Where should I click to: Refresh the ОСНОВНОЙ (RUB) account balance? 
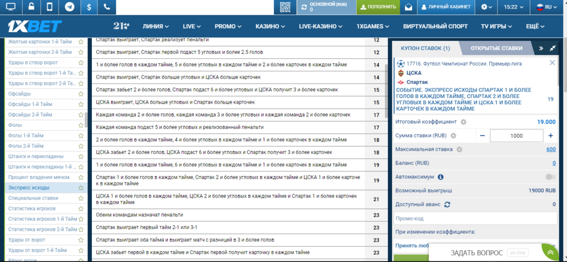[304, 7]
